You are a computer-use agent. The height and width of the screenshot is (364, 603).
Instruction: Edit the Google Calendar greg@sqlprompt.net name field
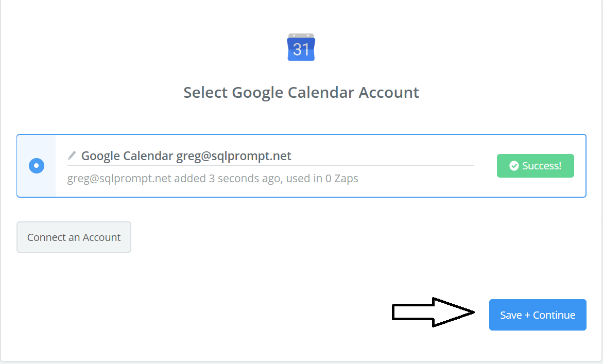[270, 155]
